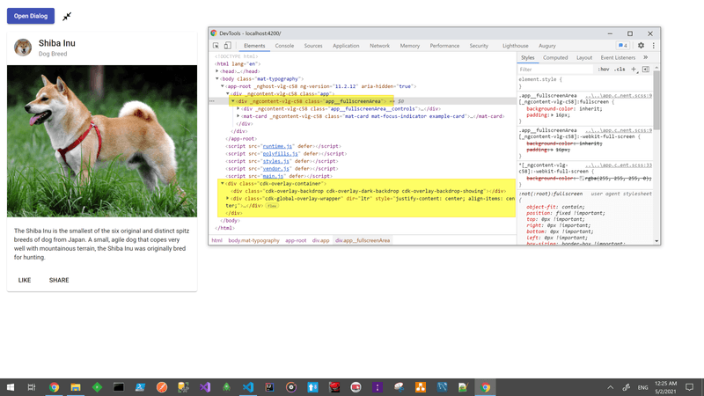Click the Shiba Inu avatar image
Screen dimensions: 704x396
click(x=23, y=48)
